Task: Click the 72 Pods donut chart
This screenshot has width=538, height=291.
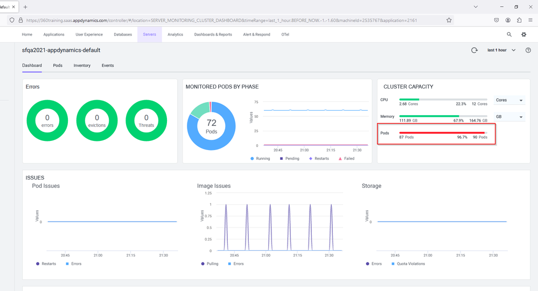Action: (x=211, y=126)
